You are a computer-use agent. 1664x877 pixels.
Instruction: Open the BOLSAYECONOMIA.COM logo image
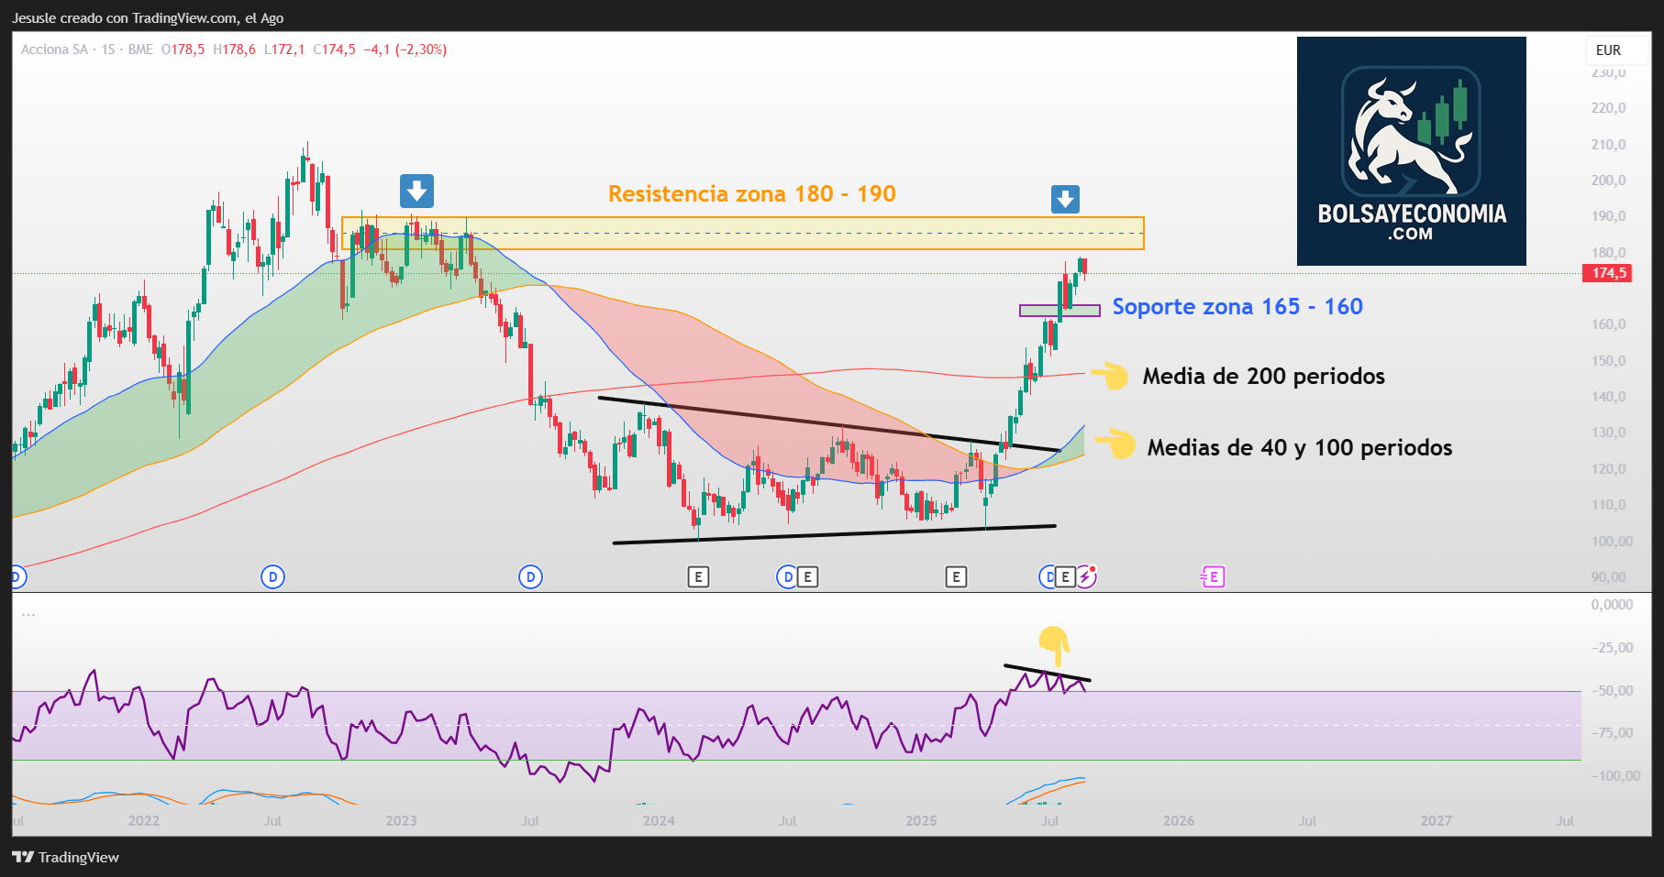(x=1411, y=151)
